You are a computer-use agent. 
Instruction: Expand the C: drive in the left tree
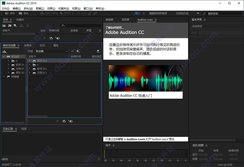[8, 61]
